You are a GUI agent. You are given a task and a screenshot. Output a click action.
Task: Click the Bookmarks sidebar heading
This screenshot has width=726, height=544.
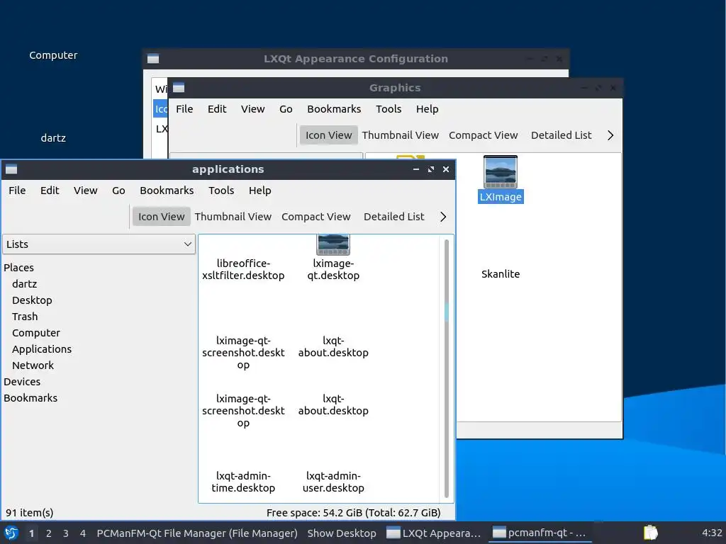[x=30, y=398]
